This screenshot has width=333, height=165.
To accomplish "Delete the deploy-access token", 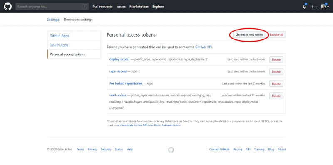I will coord(276,60).
